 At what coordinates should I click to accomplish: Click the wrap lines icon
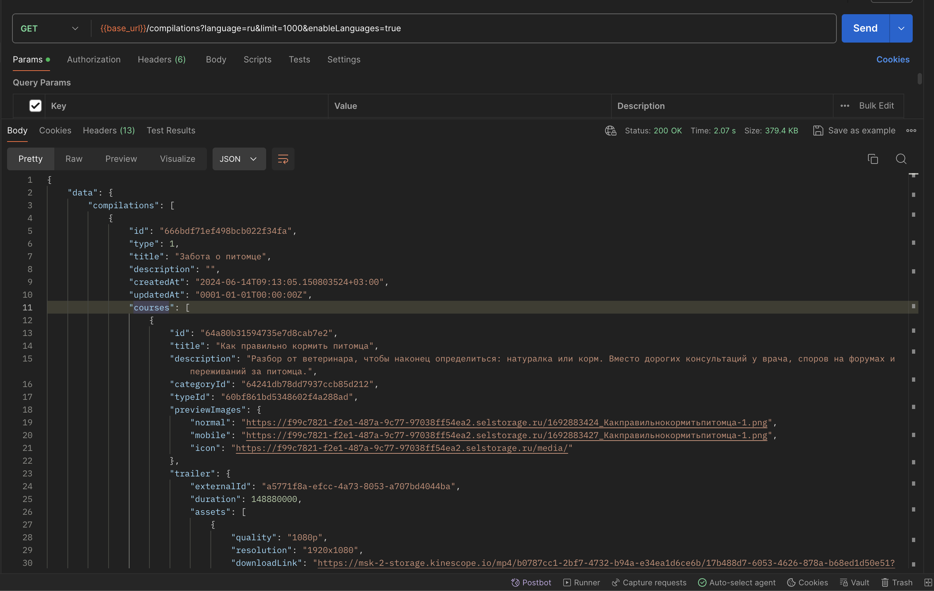click(283, 159)
